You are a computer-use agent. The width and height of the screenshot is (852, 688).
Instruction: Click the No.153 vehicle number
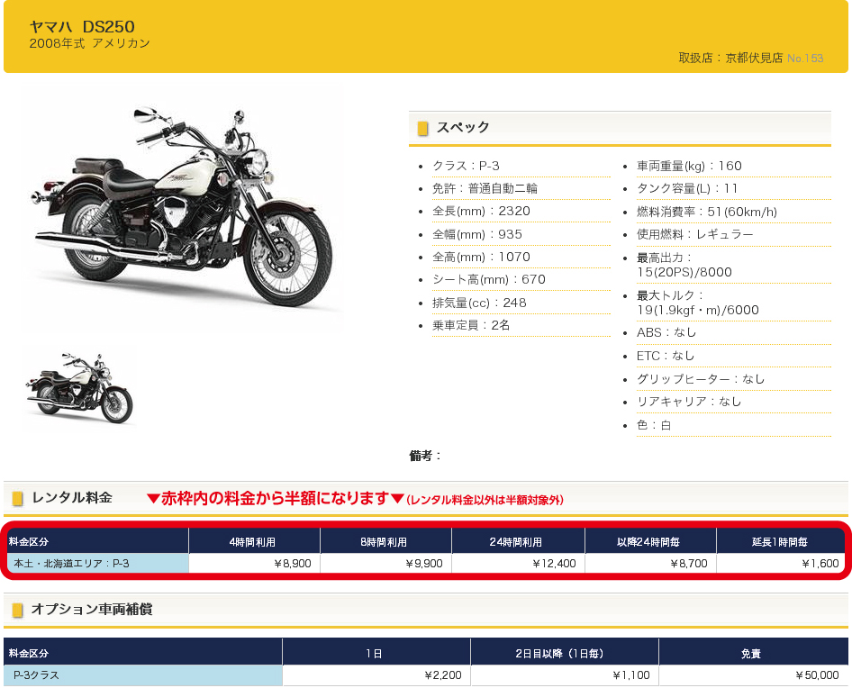805,59
